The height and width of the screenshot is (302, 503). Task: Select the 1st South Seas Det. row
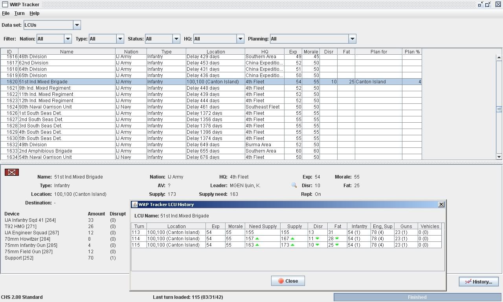tap(211, 113)
